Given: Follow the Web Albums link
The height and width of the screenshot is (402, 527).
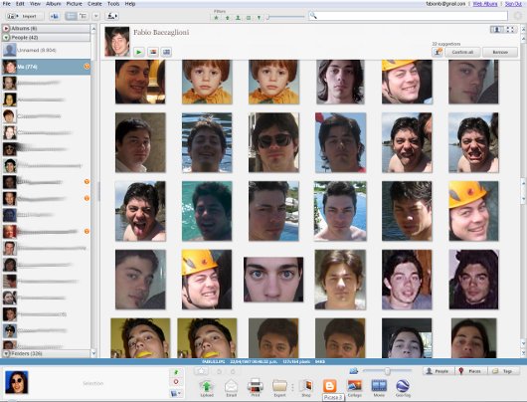Looking at the screenshot, I should pyautogui.click(x=484, y=4).
